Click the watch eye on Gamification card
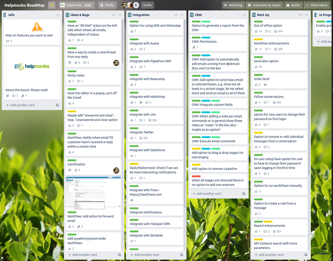Viewport: 333px width, 261px height. (70, 170)
